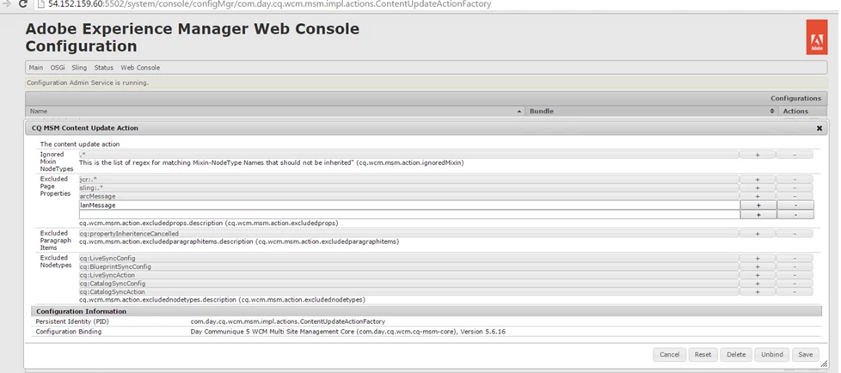Reset the configuration form
This screenshot has height=373, width=841.
tap(703, 354)
